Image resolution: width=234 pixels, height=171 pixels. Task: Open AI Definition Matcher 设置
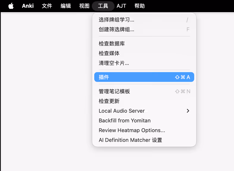pos(144,140)
